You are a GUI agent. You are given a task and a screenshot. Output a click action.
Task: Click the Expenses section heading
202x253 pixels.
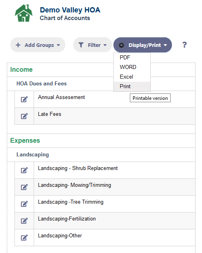point(25,141)
